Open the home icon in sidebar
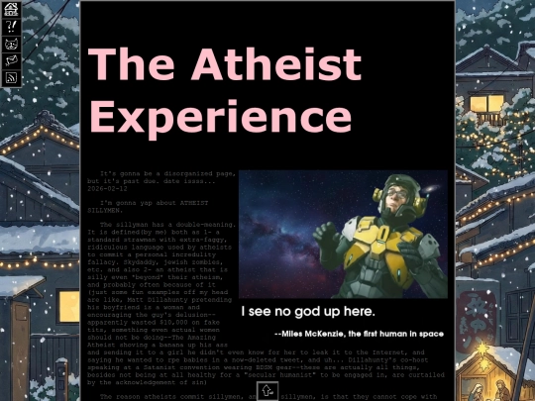 [x=11, y=10]
